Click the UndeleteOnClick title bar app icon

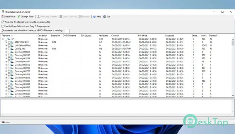click(x=3, y=12)
